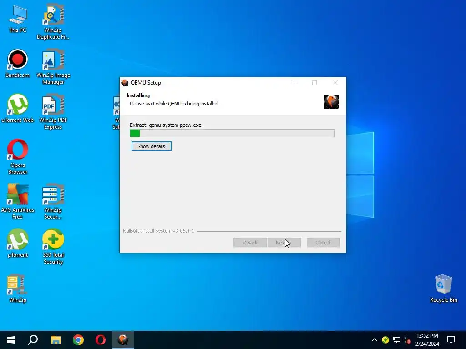Launch µTorrent desktop shortcut
The image size is (466, 349).
tap(18, 243)
